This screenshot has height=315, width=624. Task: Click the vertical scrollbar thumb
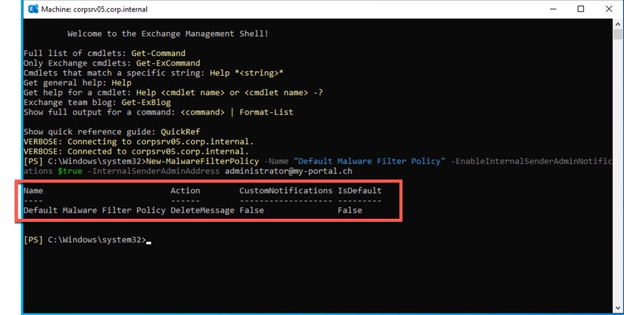coord(618,34)
